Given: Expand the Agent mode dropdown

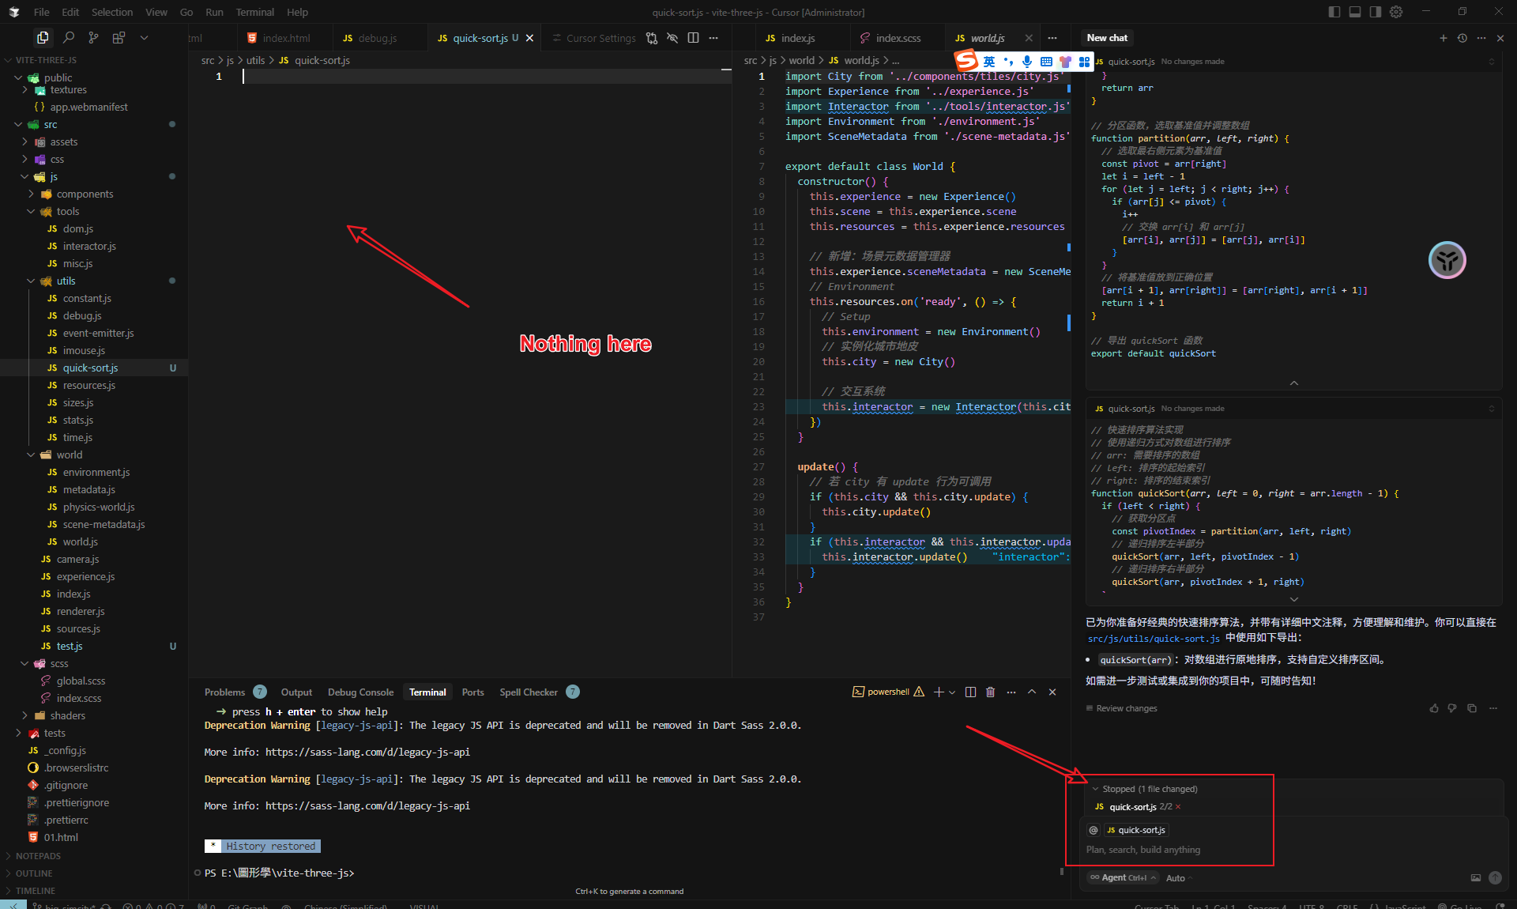Looking at the screenshot, I should [1122, 878].
